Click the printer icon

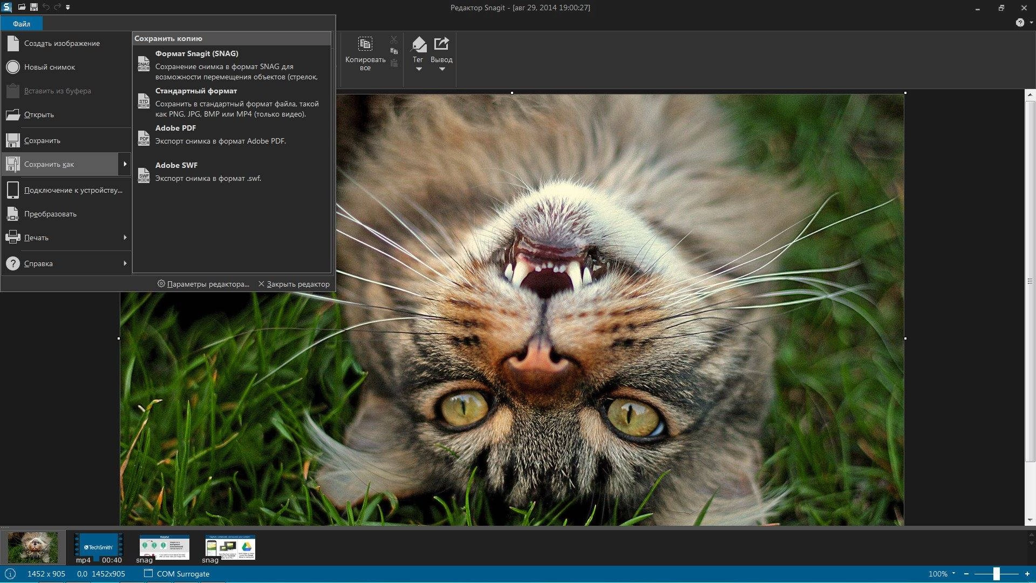pos(13,238)
